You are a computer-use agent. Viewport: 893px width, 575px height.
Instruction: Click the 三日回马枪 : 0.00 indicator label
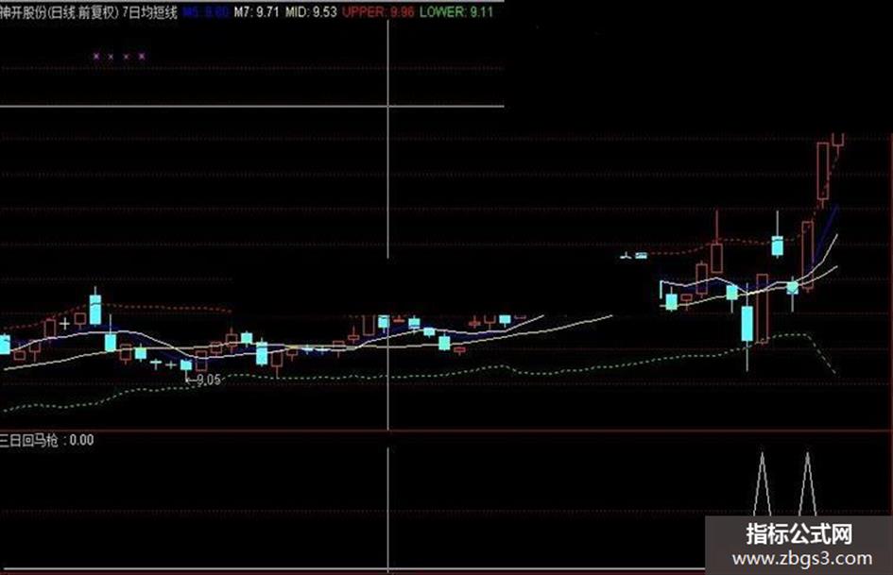tap(46, 440)
